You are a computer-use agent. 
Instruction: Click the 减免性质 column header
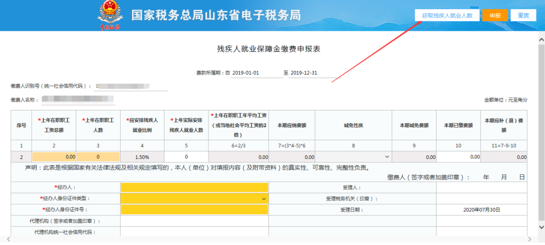click(x=353, y=126)
